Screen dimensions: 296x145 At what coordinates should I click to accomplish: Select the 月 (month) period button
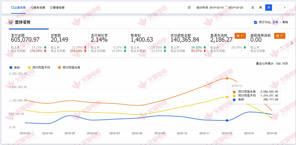pos(268,8)
